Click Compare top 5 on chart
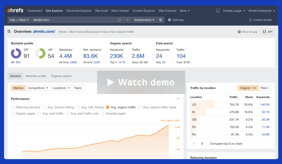Screen dimensions: 282x164 pyautogui.click(x=226, y=144)
